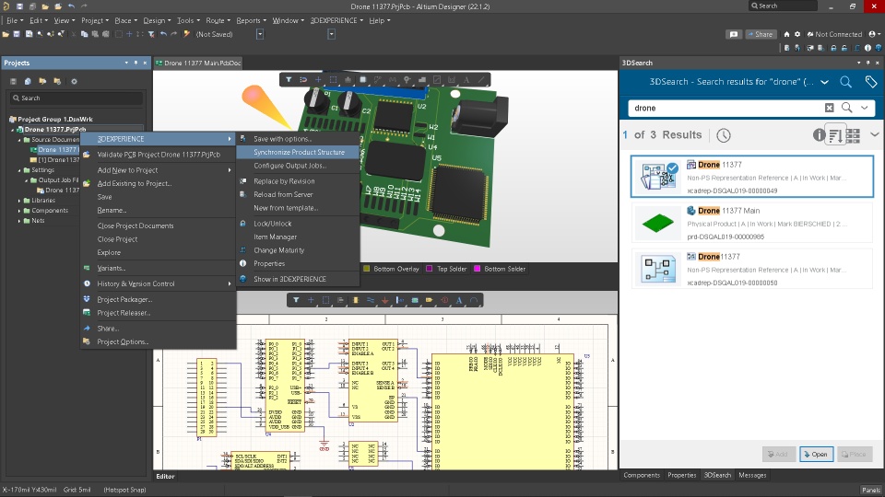Clear the drone search text
This screenshot has width=885, height=497.
coord(829,108)
